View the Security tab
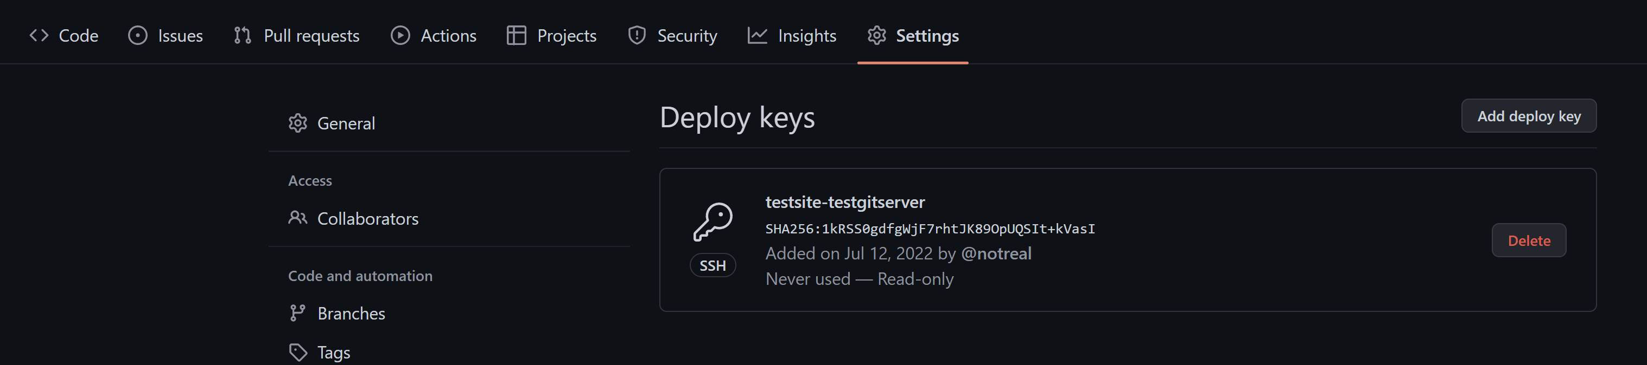The image size is (1647, 365). (x=672, y=36)
